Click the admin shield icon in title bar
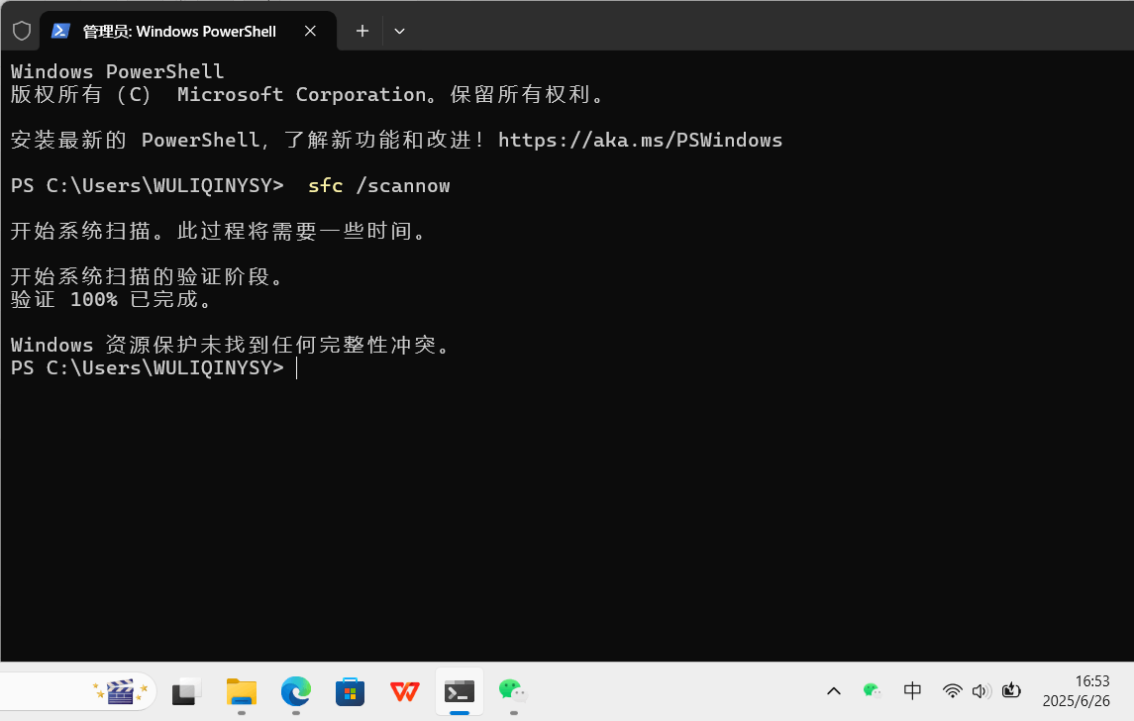 coord(22,31)
